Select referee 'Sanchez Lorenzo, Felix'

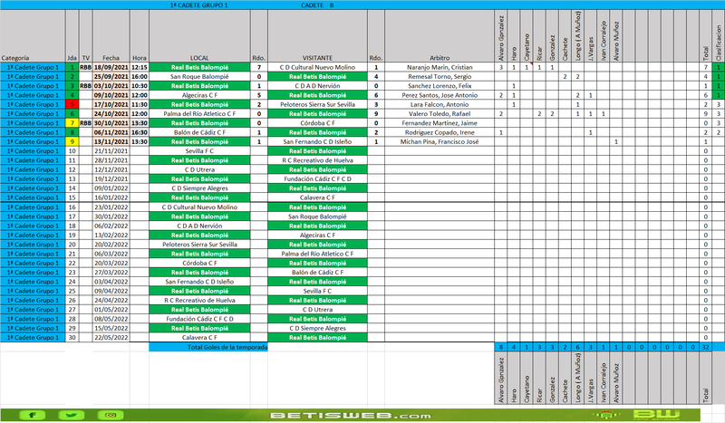[x=440, y=85]
